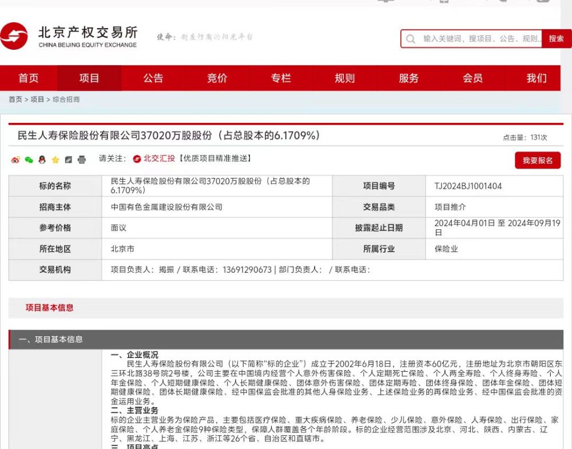
Task: Open the 竞价 navigation menu item
Action: click(x=217, y=78)
